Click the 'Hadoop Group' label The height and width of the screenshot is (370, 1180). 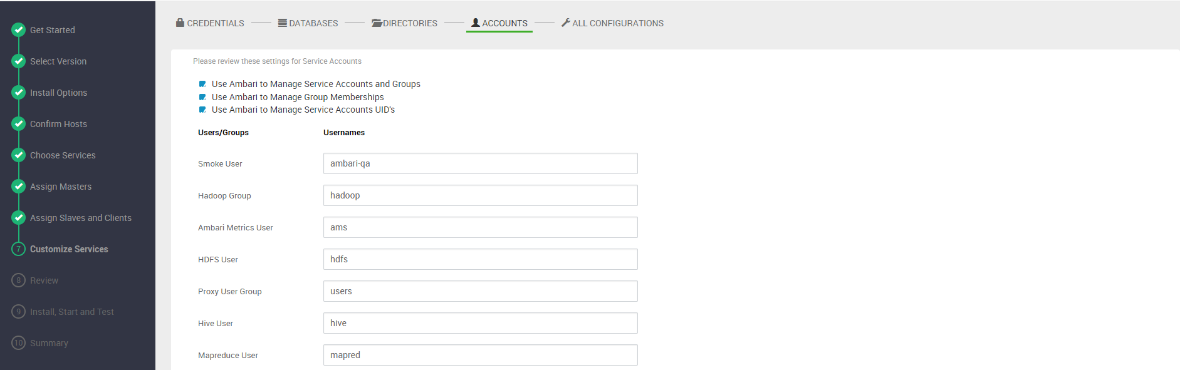224,196
